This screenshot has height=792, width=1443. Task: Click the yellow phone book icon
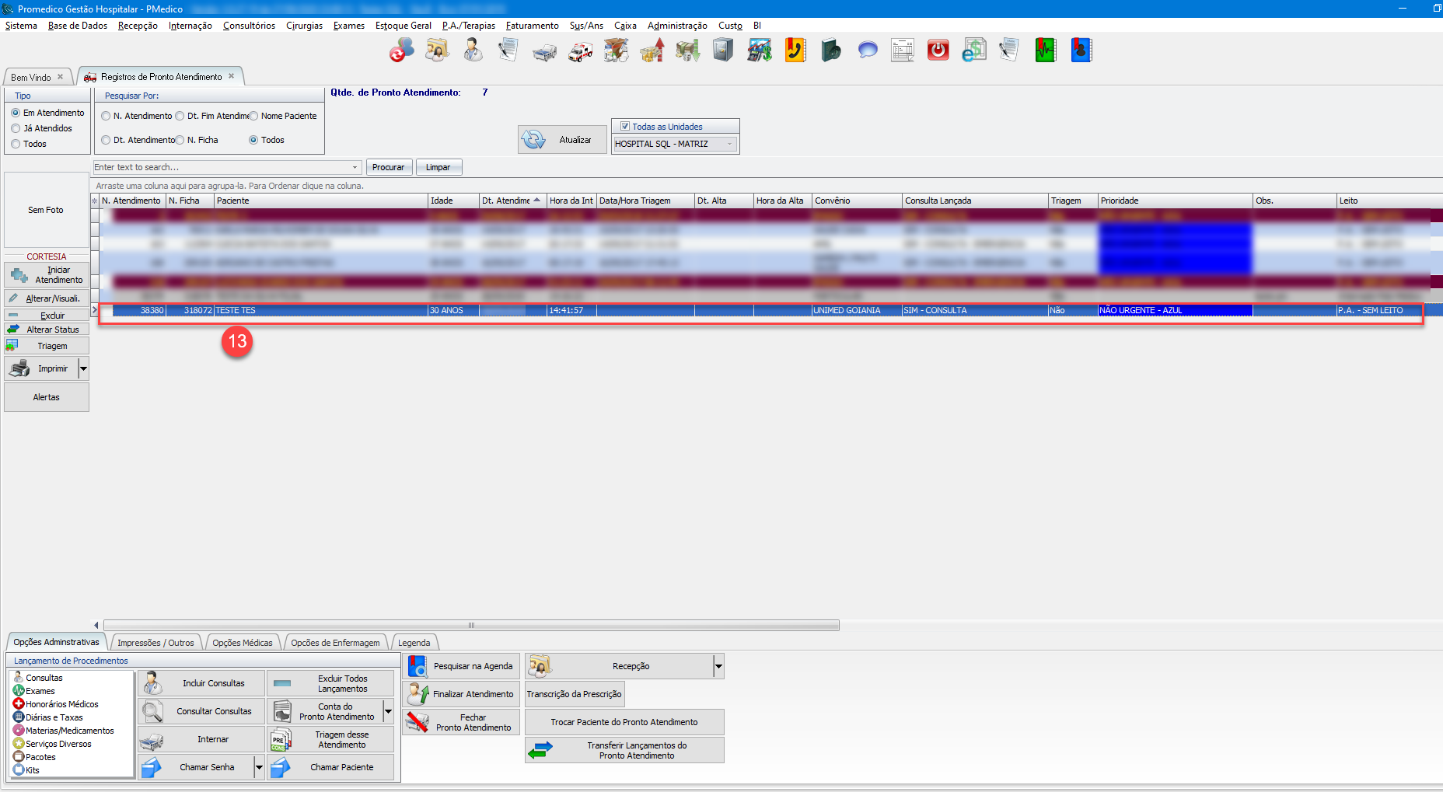pyautogui.click(x=795, y=51)
